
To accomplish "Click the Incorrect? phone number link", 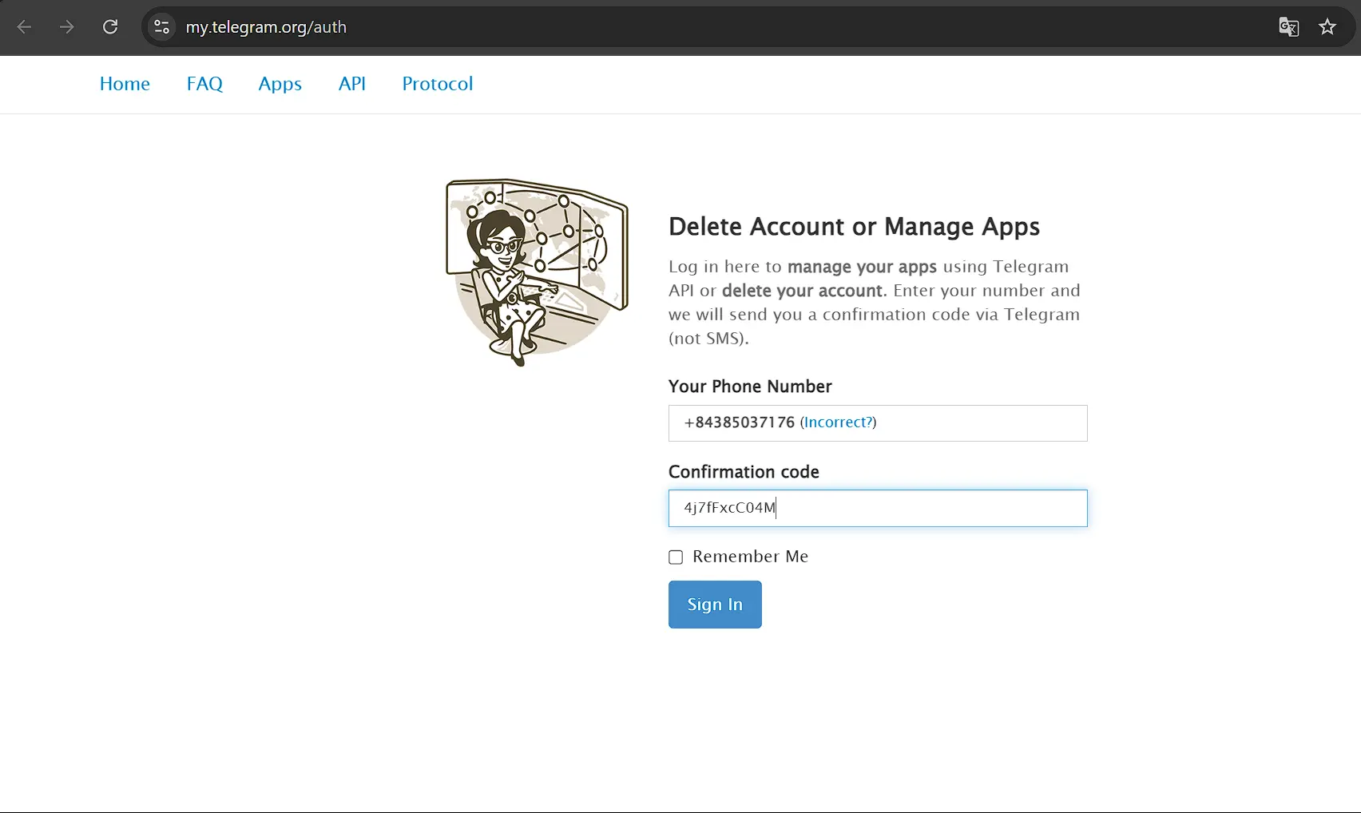I will (839, 422).
